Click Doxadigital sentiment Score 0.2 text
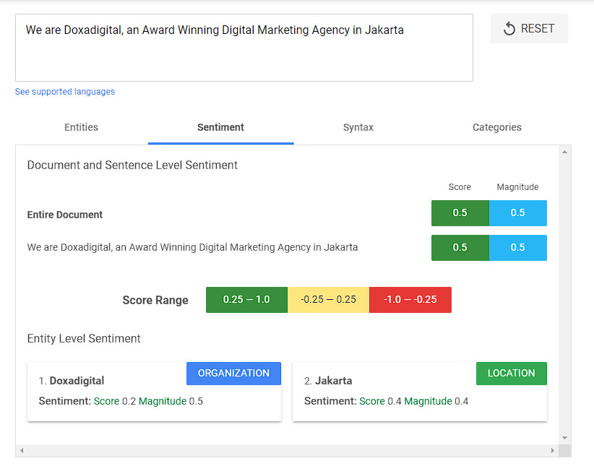Image resolution: width=594 pixels, height=469 pixels. click(x=115, y=401)
